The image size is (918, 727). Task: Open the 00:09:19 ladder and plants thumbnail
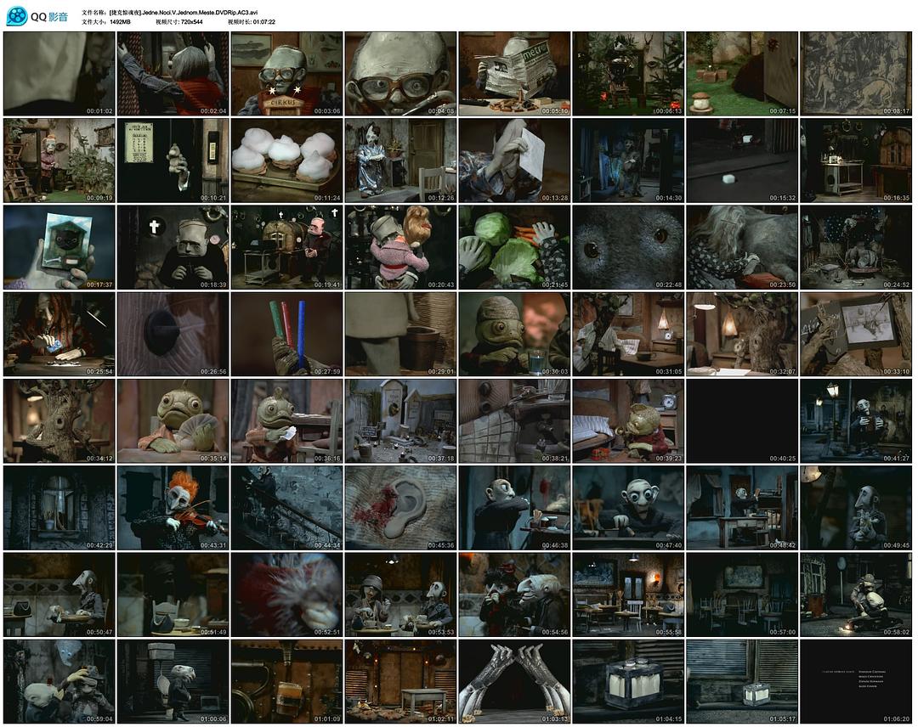[x=59, y=161]
